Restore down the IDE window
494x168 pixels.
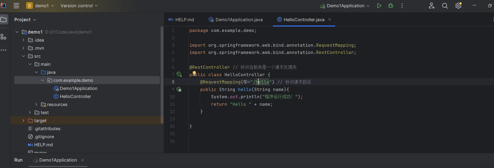pyautogui.click(x=490, y=6)
